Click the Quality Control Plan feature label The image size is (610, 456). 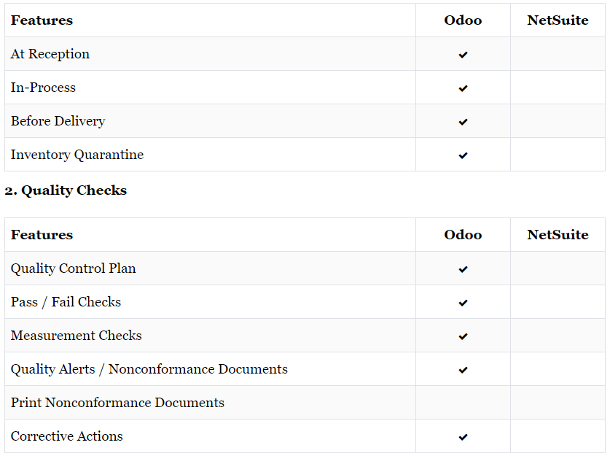[x=73, y=268]
